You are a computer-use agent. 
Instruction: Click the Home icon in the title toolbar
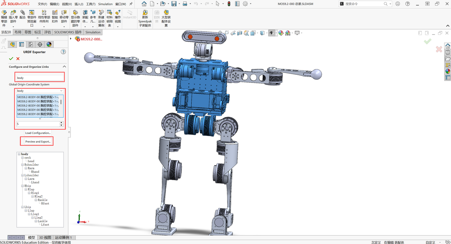pyautogui.click(x=144, y=4)
